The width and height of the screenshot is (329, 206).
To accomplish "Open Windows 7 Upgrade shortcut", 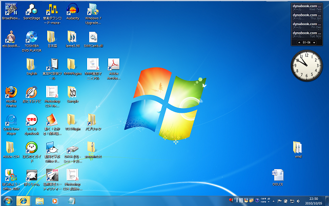I will point(93,14).
